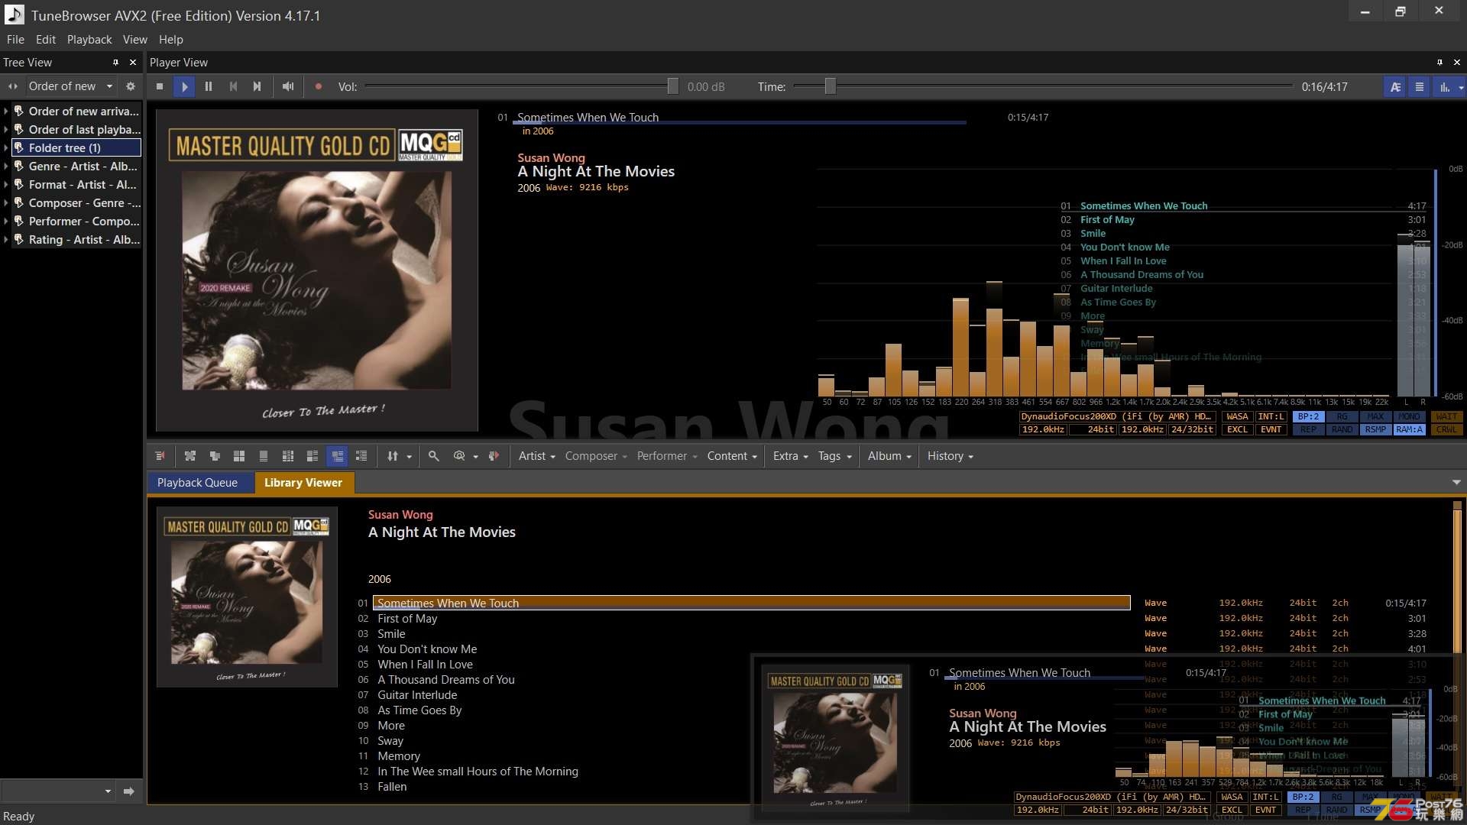Screen dimensions: 1467x825
Task: Click the time seek slider handle
Action: [830, 87]
